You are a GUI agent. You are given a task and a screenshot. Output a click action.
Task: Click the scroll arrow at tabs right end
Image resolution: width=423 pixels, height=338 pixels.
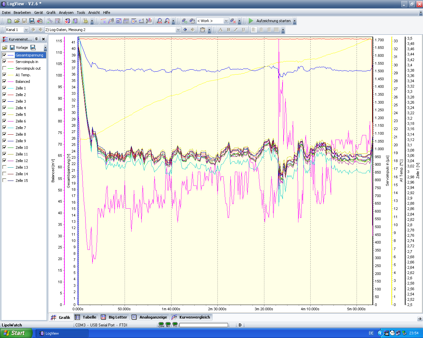(420, 319)
